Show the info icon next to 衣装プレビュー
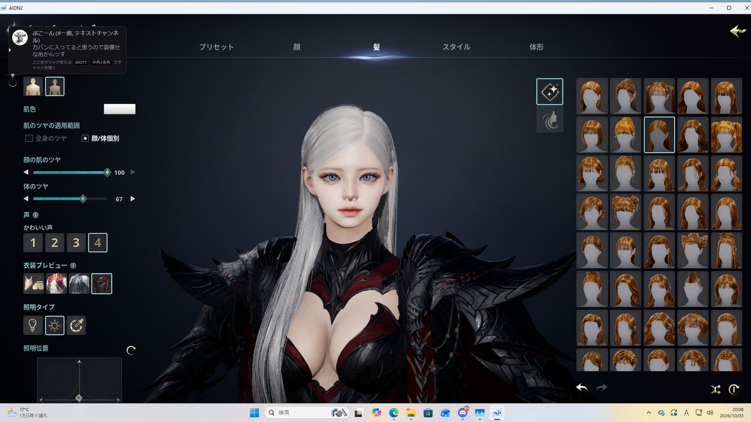751x422 pixels. click(73, 266)
